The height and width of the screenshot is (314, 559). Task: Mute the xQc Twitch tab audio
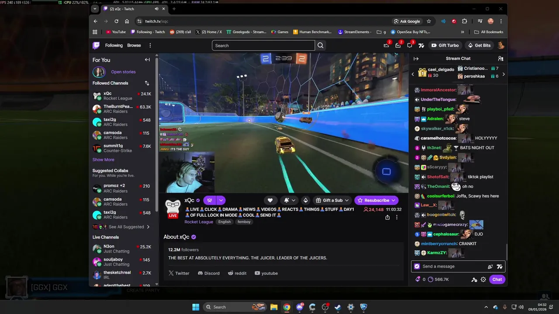pyautogui.click(x=156, y=9)
